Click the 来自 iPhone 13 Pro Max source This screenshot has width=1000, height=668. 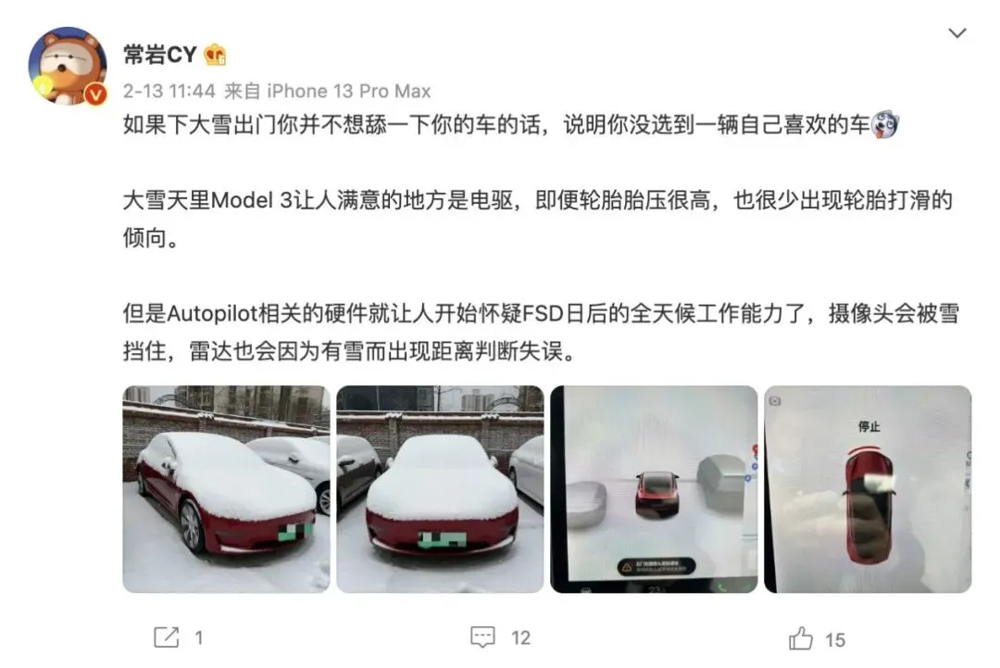328,91
